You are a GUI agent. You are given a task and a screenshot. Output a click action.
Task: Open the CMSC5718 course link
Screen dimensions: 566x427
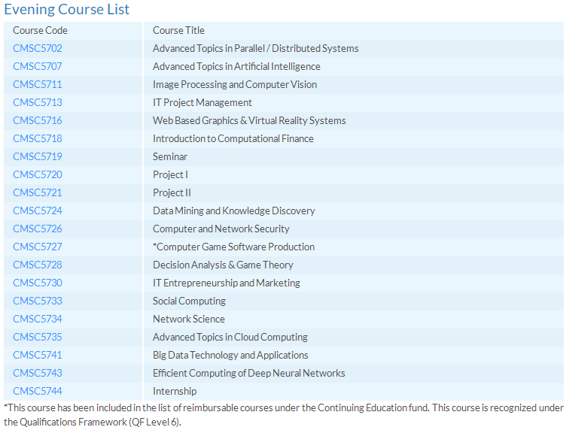pyautogui.click(x=38, y=138)
